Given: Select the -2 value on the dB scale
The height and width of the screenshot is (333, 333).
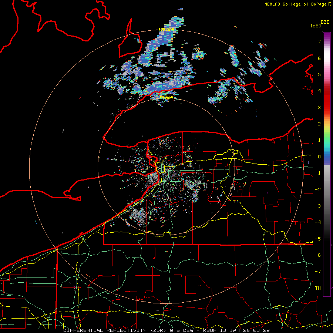Looking at the screenshot, I should pyautogui.click(x=318, y=190).
